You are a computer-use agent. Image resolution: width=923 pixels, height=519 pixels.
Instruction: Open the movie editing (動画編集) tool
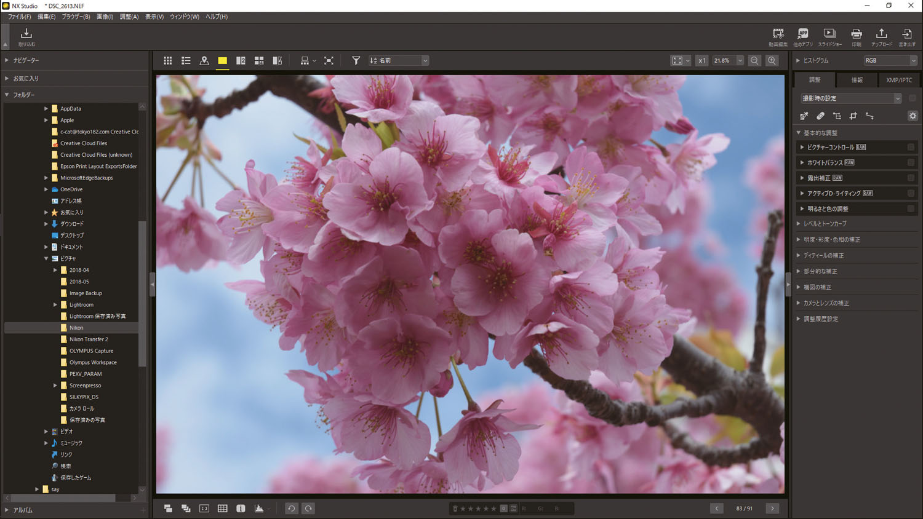pos(778,37)
